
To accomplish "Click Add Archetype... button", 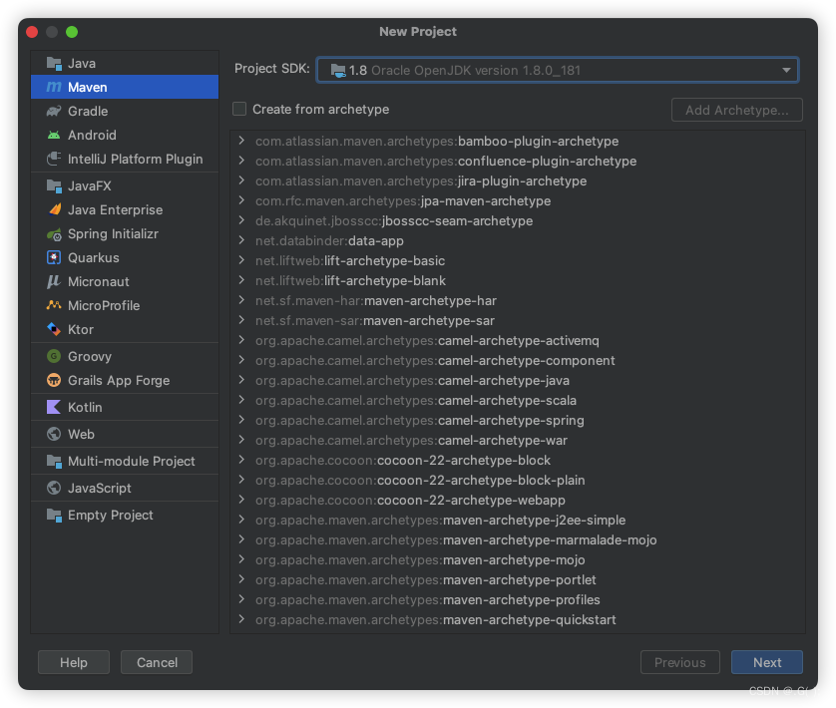I will (x=737, y=110).
